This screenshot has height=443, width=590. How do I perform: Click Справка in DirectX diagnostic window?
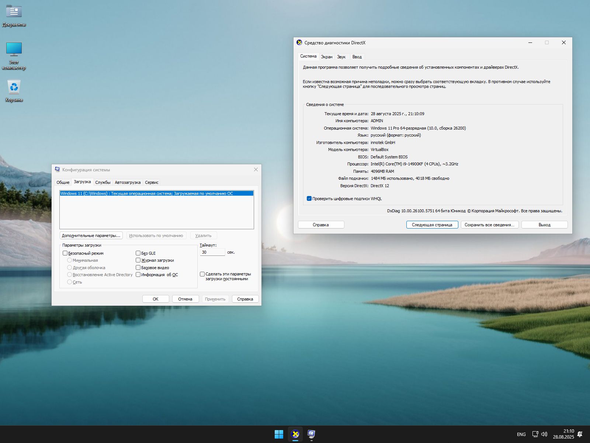point(321,225)
